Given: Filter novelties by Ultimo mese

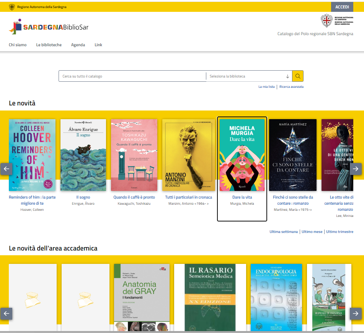Looking at the screenshot, I should pyautogui.click(x=312, y=232).
